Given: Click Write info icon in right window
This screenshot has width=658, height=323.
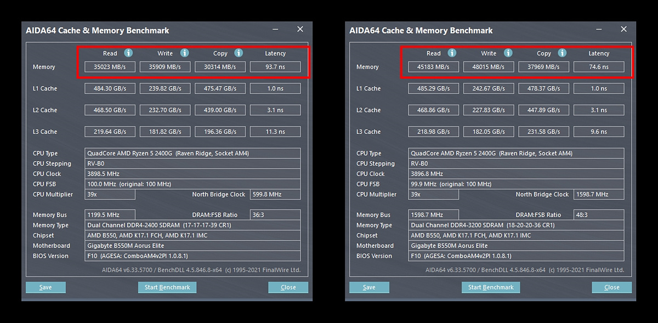Looking at the screenshot, I should coord(508,53).
